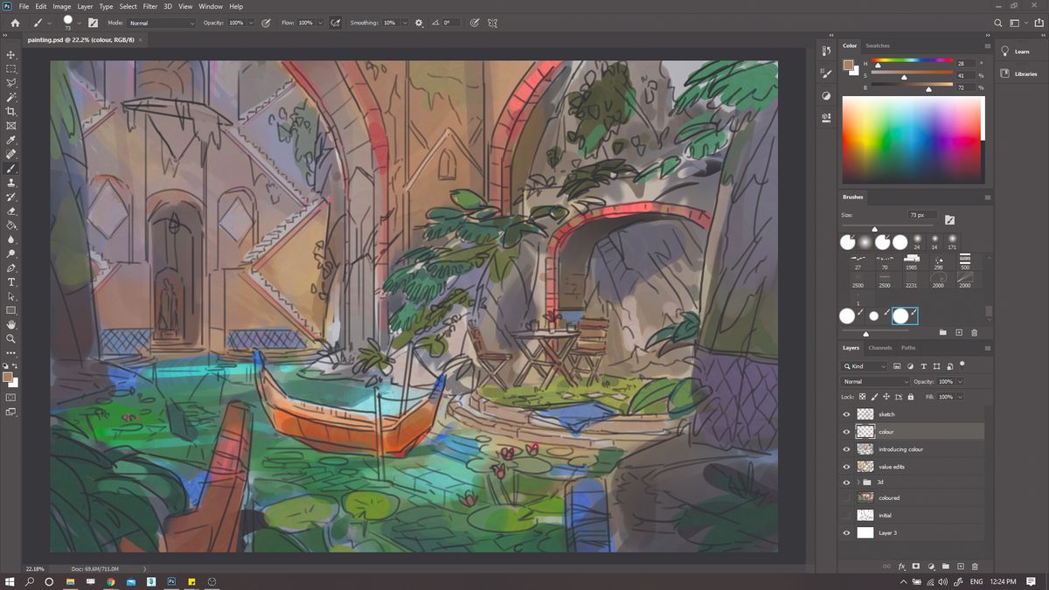Expand the 3d layer group

tap(858, 482)
